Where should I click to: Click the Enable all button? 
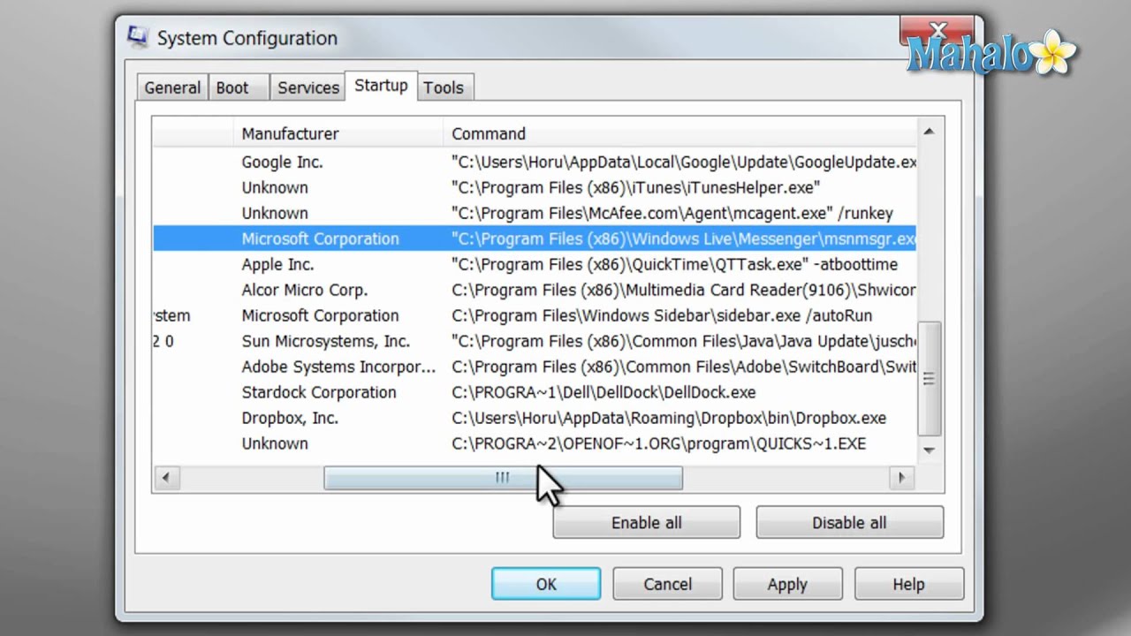point(647,522)
